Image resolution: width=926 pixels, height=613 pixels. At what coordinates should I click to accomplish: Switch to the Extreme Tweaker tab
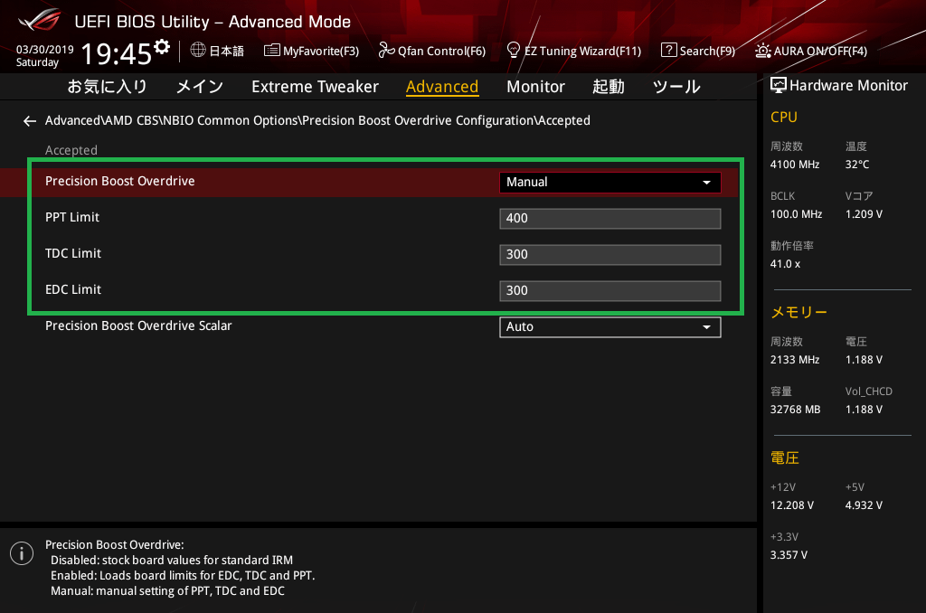pos(315,87)
